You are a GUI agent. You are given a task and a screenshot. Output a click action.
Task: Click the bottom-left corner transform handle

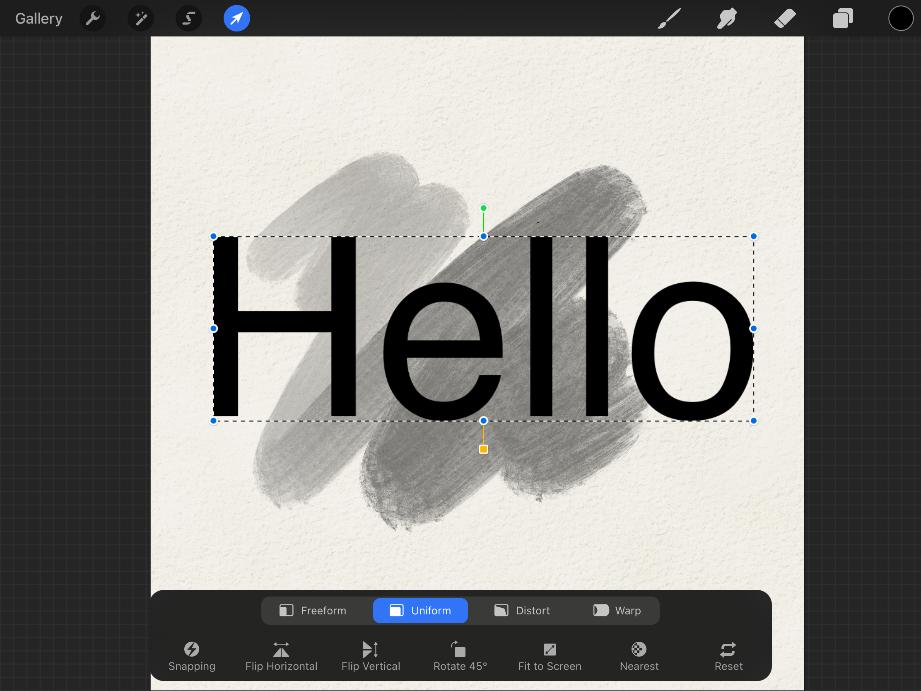click(213, 420)
